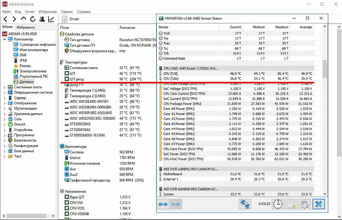Viewport: 342px width, 220px height.
Task: Click HWiNFO Maximum column header
Action: click(278, 27)
